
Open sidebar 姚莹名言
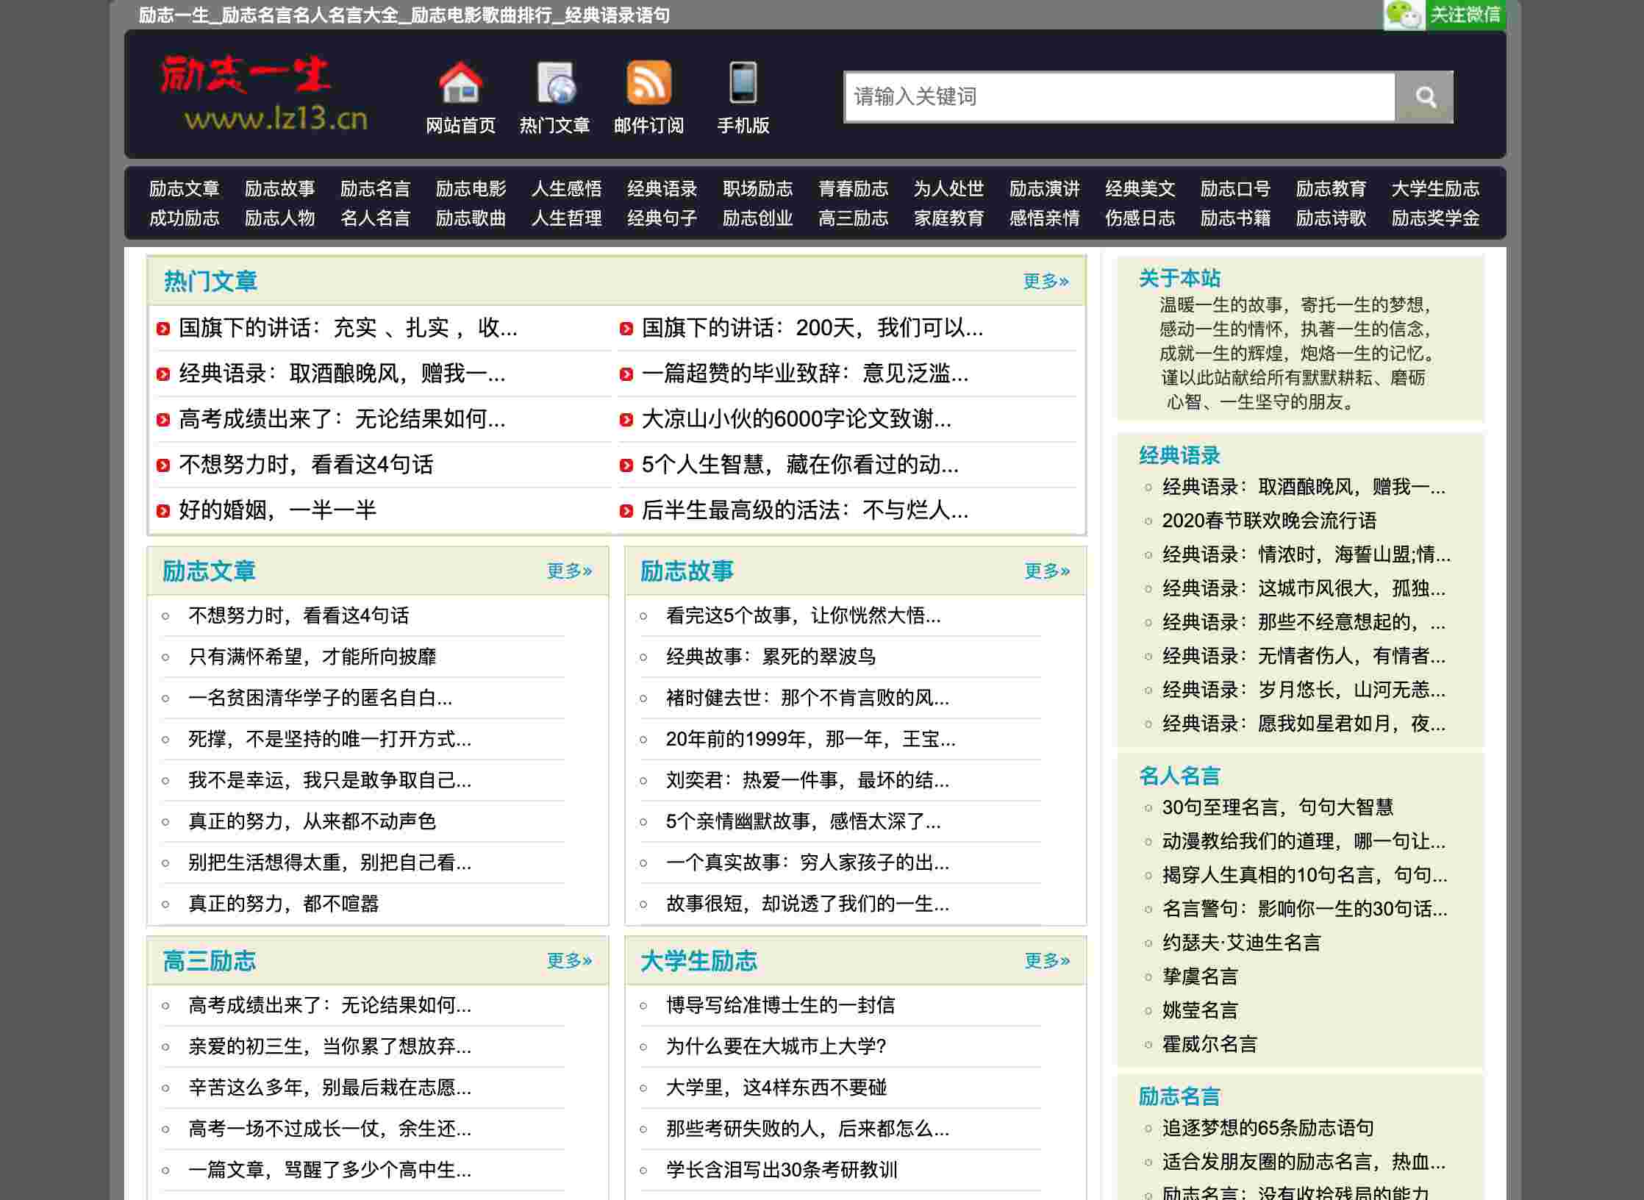[x=1200, y=1010]
